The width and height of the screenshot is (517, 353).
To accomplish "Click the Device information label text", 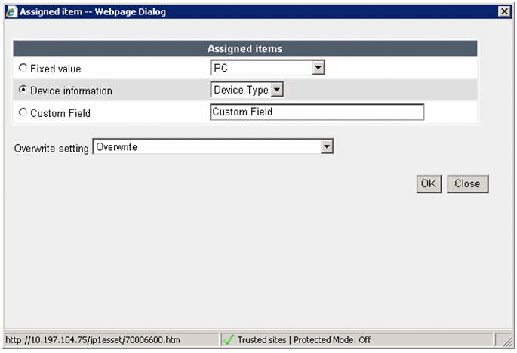I will 71,91.
